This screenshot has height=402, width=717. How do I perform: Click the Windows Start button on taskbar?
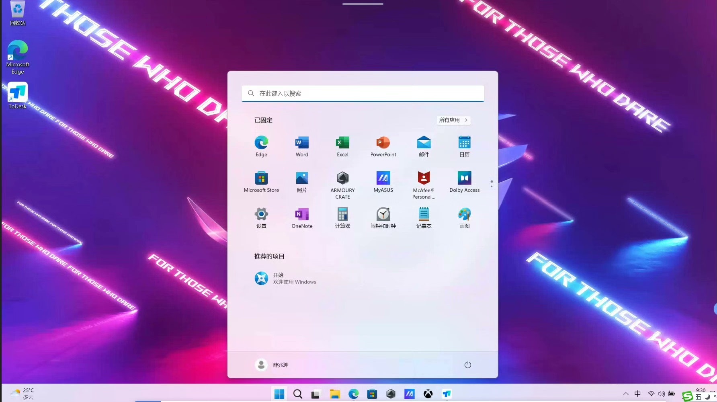click(279, 394)
